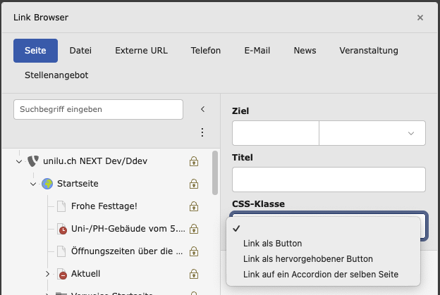The image size is (440, 295).
Task: Open the three-dot tree options menu
Action: coord(202,132)
